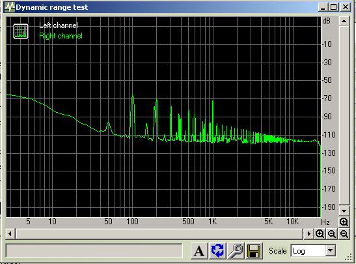
Task: Click the horizontal scrollbar left arrow
Action: point(10,233)
